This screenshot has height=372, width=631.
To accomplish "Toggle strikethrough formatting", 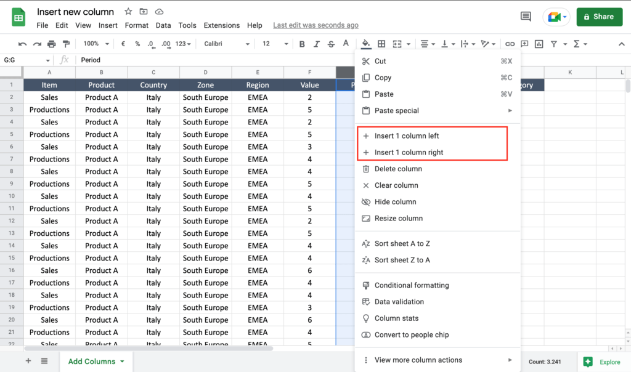I will coord(330,44).
